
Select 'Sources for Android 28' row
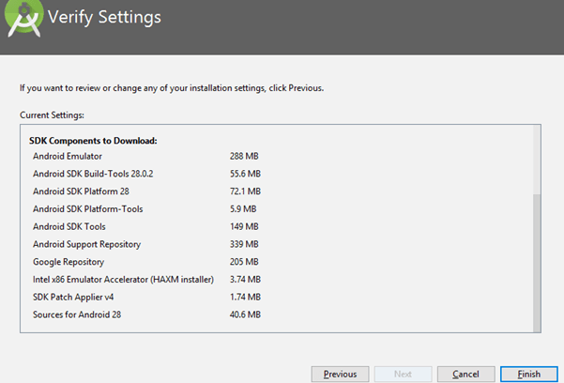(x=77, y=315)
